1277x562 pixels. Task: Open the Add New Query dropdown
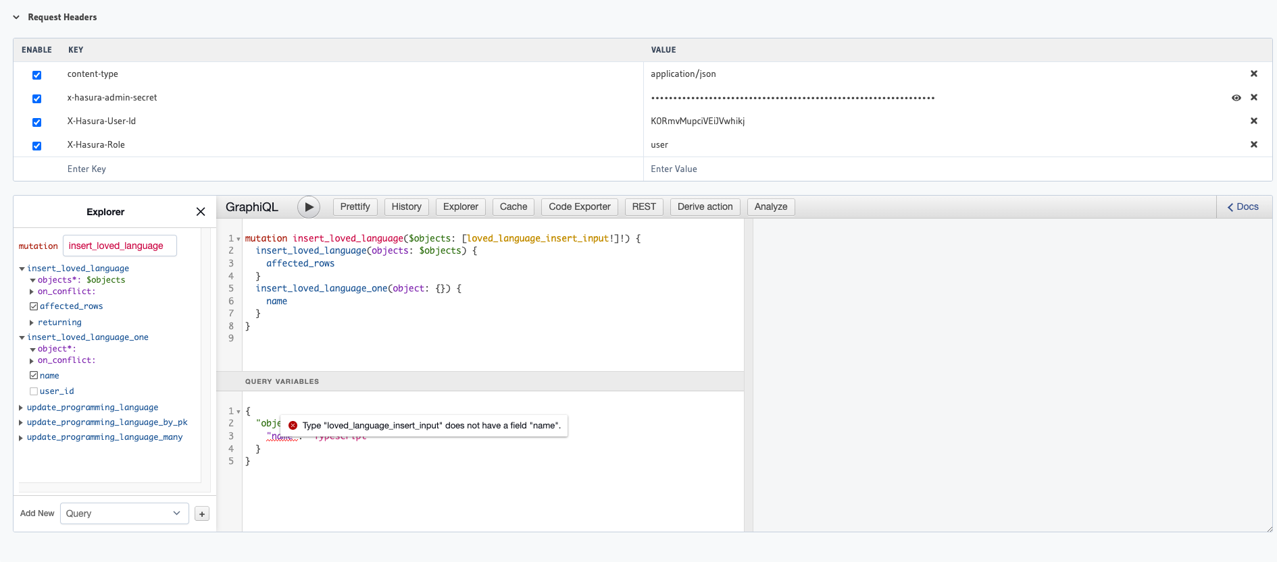pyautogui.click(x=124, y=513)
